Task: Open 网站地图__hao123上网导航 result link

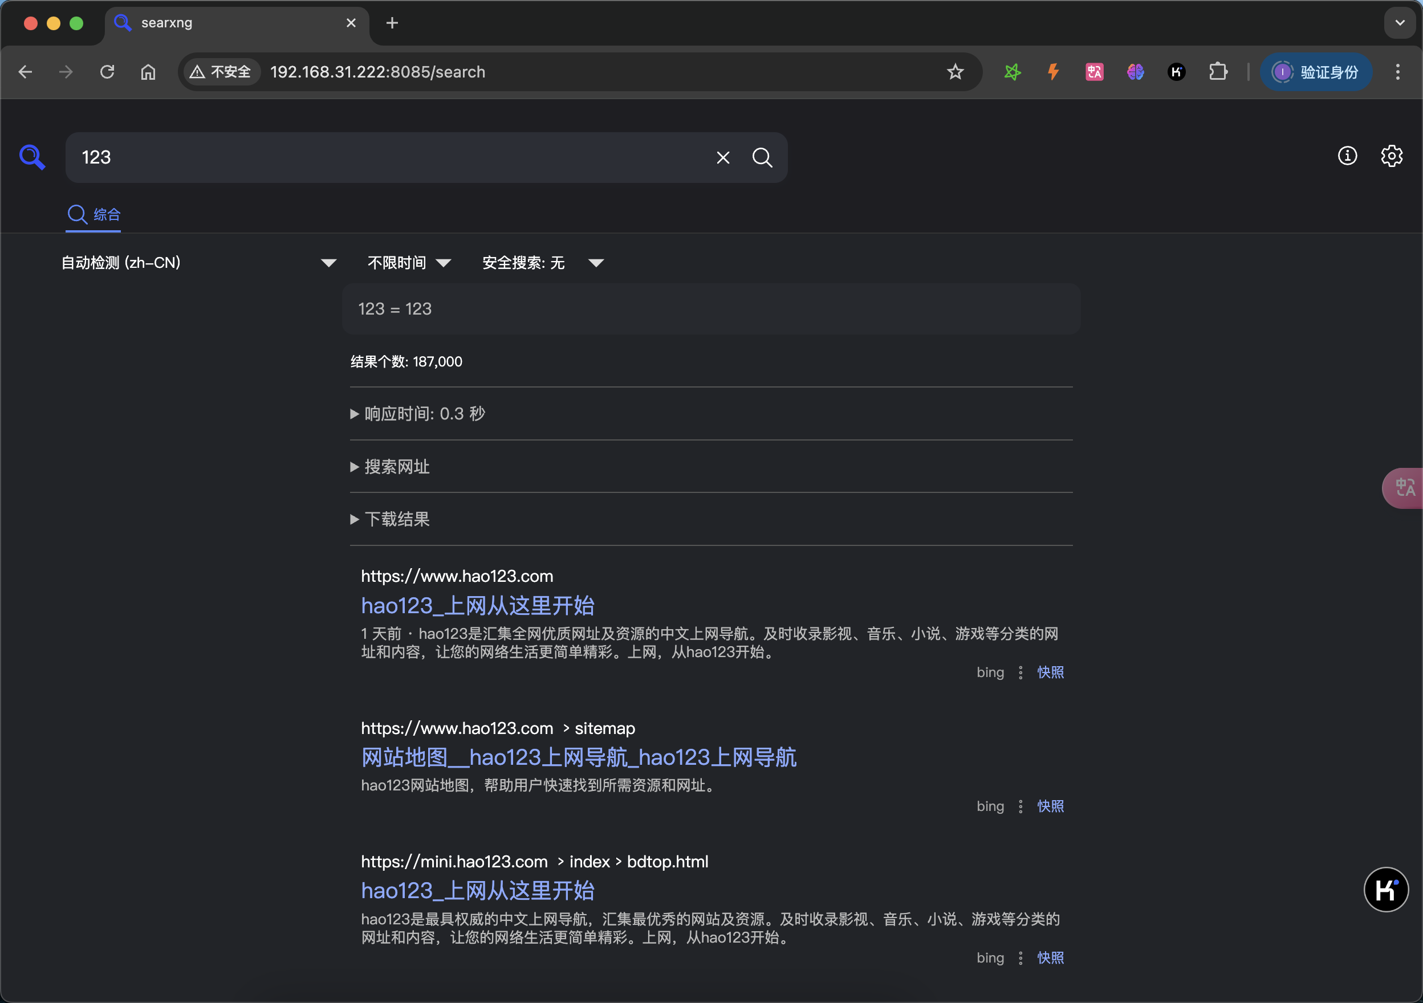Action: click(579, 758)
